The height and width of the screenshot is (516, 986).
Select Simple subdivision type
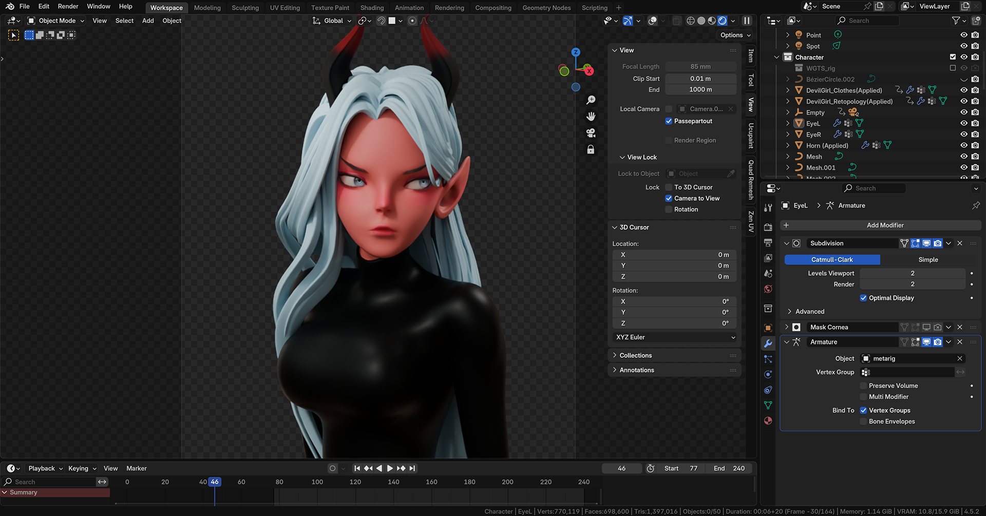pos(928,260)
